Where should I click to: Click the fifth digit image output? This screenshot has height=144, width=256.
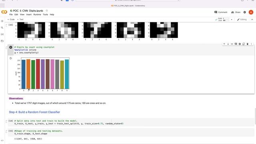[164, 30]
